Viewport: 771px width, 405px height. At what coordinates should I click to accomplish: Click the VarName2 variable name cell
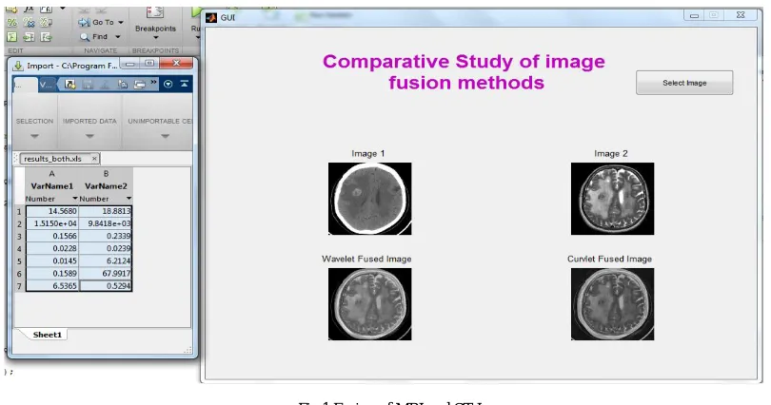click(106, 186)
